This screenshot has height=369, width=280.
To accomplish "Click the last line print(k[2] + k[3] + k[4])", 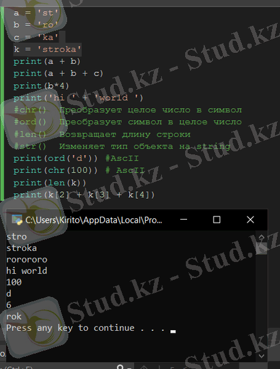I will [84, 195].
